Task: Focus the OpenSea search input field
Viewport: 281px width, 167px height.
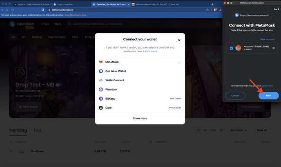Action: 143,24
